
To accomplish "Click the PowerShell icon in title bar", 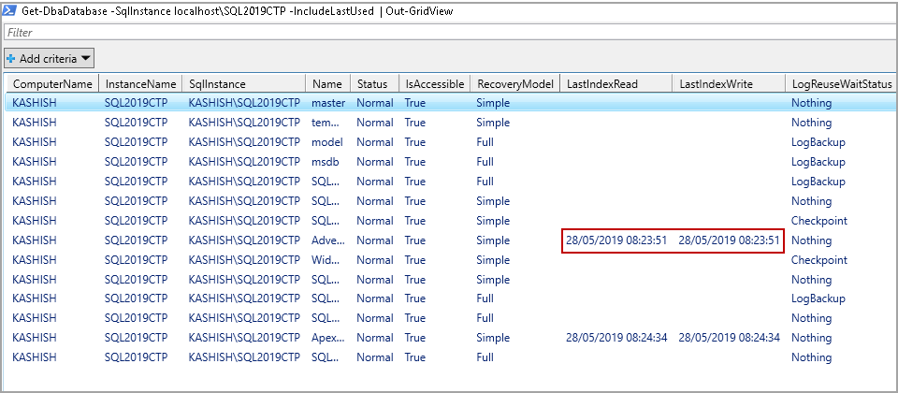I will [x=9, y=11].
